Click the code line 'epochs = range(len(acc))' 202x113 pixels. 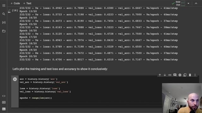[x=36, y=98]
